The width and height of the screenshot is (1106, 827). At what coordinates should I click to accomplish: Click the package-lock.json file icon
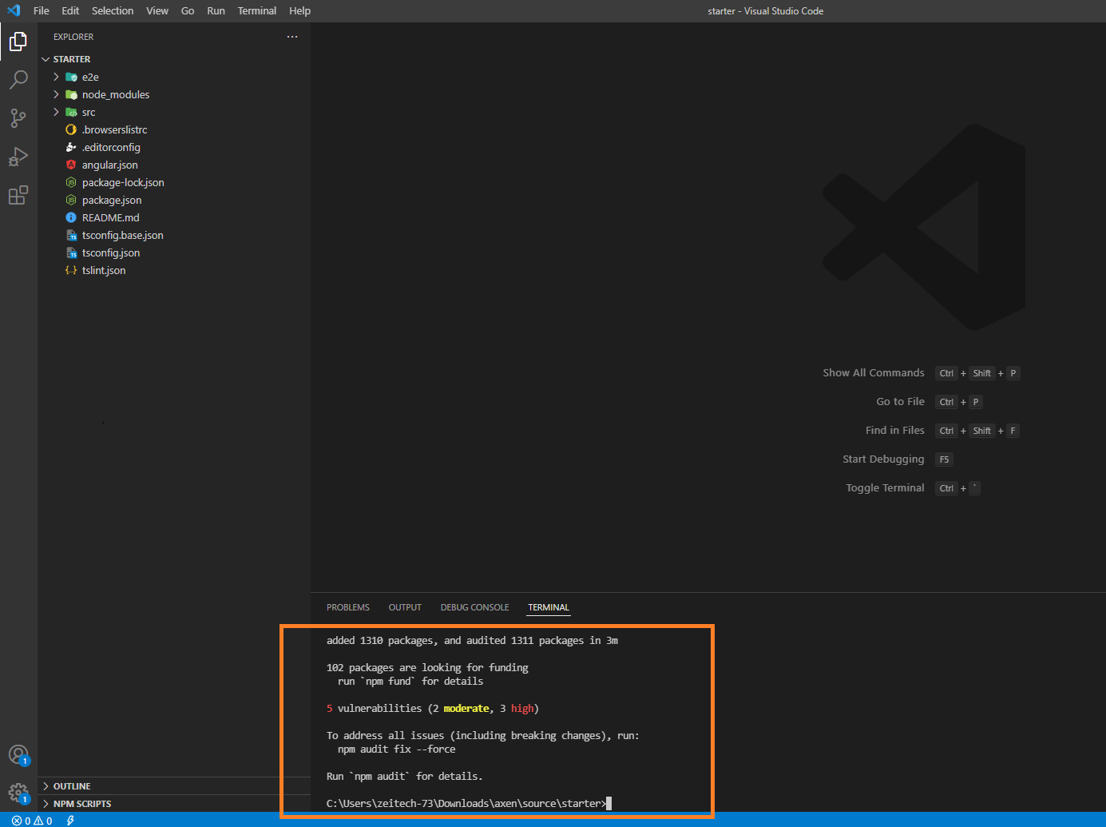71,183
